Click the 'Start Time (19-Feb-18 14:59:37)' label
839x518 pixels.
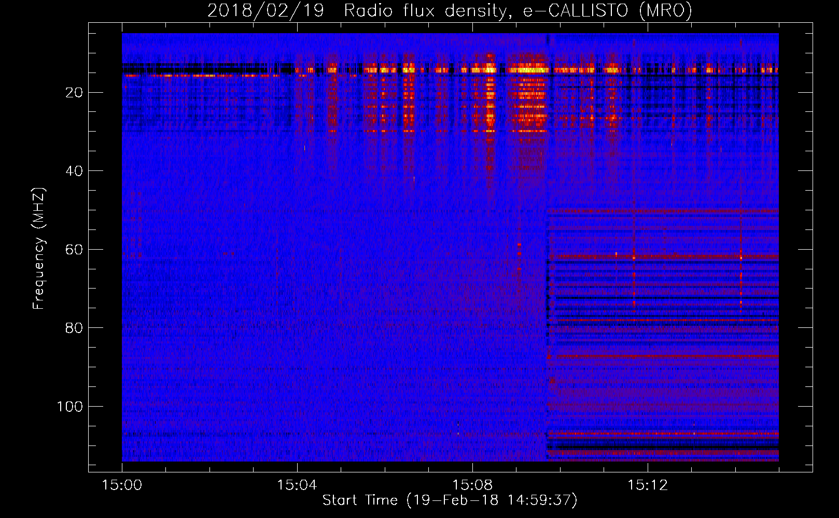450,500
